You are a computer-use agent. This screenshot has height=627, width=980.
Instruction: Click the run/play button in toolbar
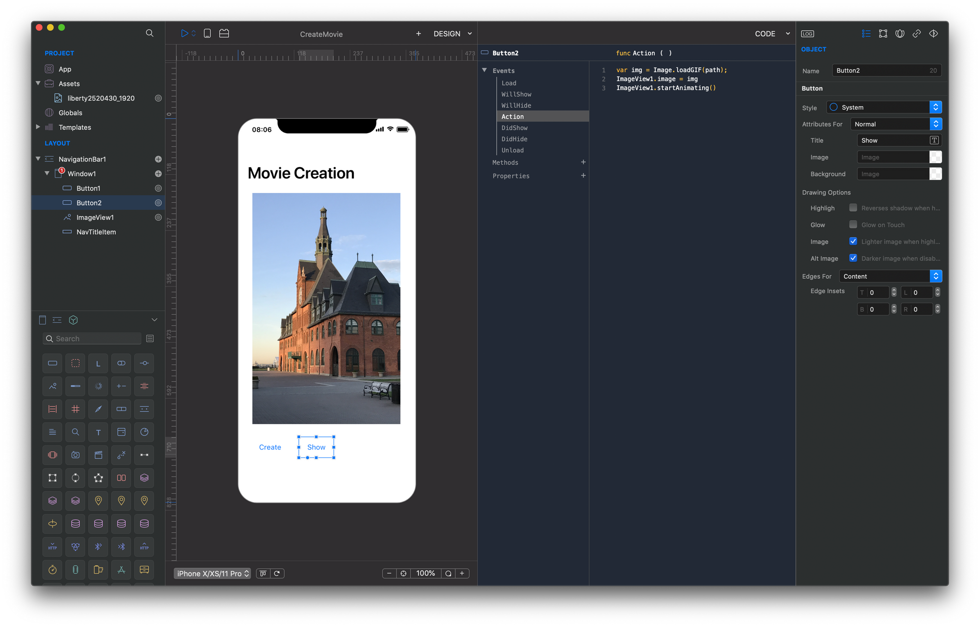point(184,33)
